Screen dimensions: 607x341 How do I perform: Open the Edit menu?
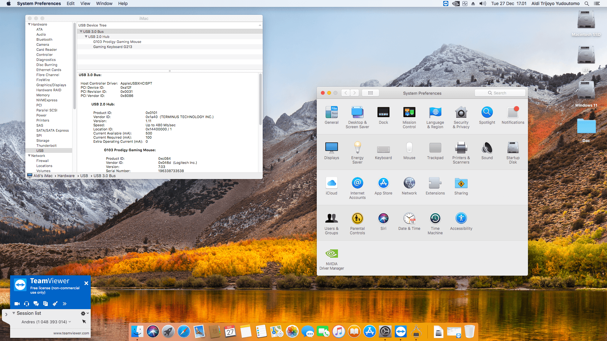pos(71,3)
